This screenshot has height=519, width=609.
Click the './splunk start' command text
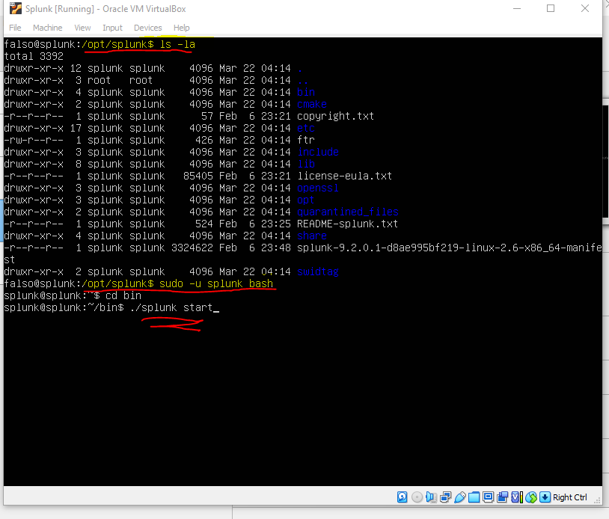(171, 308)
